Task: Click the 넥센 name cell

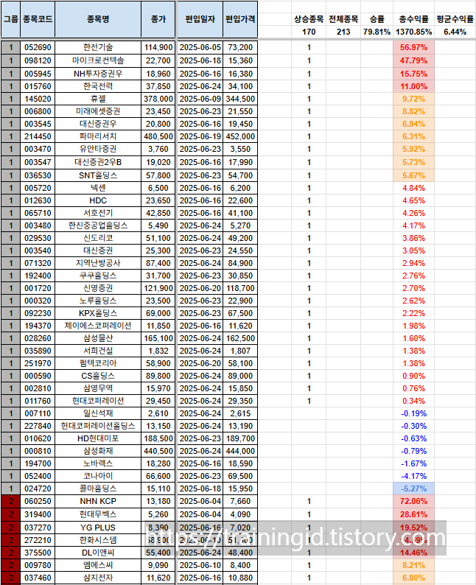Action: click(x=98, y=188)
